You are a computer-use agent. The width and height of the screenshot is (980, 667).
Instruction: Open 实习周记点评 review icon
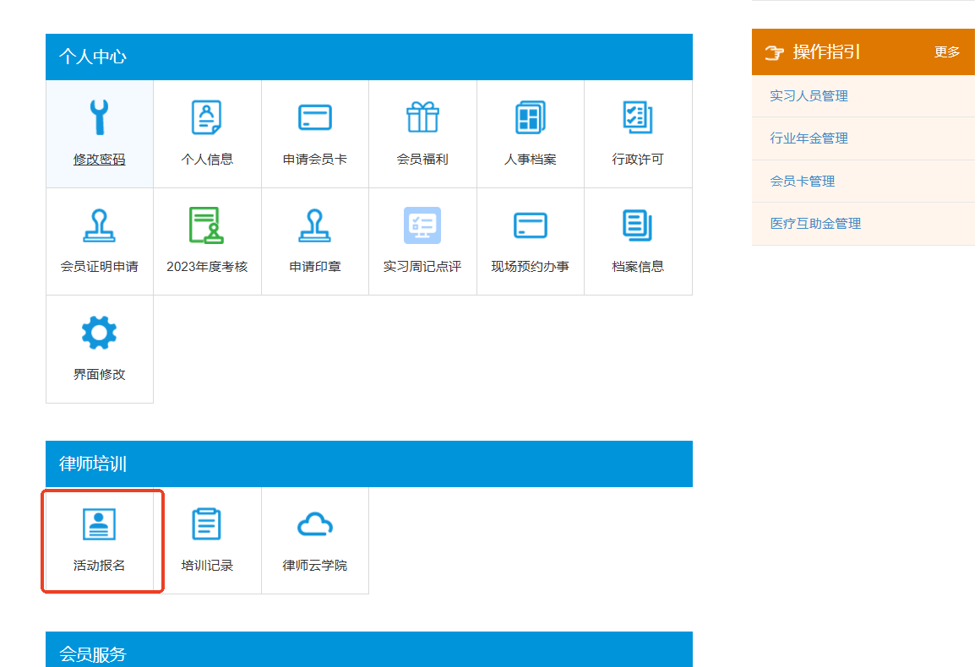422,225
